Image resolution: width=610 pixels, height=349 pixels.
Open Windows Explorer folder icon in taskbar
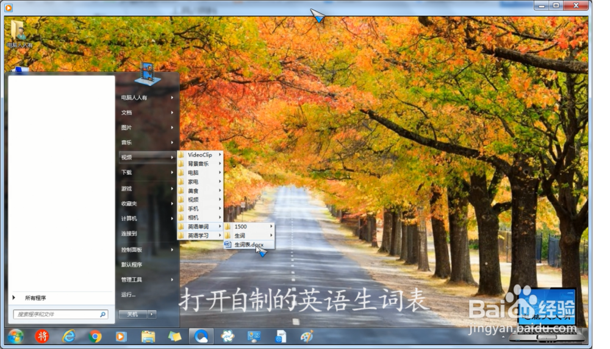click(148, 336)
